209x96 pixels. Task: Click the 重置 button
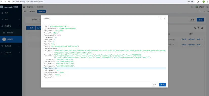192,20
